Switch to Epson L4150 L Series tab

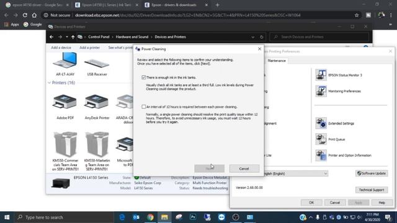107,5
